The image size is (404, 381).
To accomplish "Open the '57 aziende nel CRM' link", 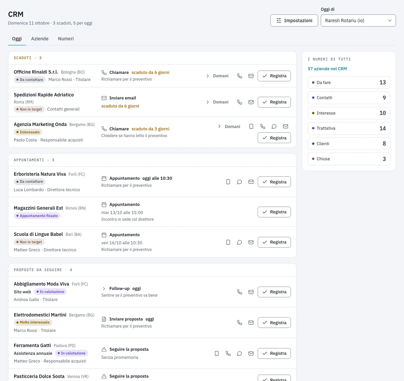I will (x=327, y=69).
